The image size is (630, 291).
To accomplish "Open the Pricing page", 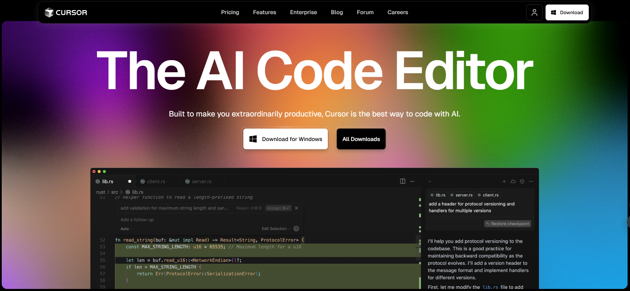I will pyautogui.click(x=230, y=12).
